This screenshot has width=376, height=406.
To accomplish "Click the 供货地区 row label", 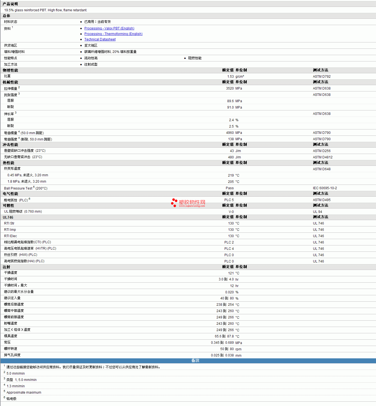I will click(x=10, y=45).
